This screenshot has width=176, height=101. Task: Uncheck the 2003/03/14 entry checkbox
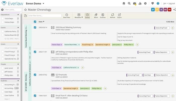(35, 28)
